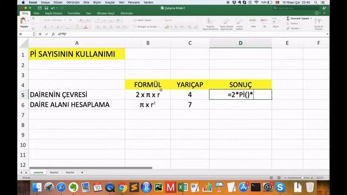Screen dimensions: 347x195
Task: Switch to the Sayfa3 sheet tab
Action: click(x=54, y=172)
